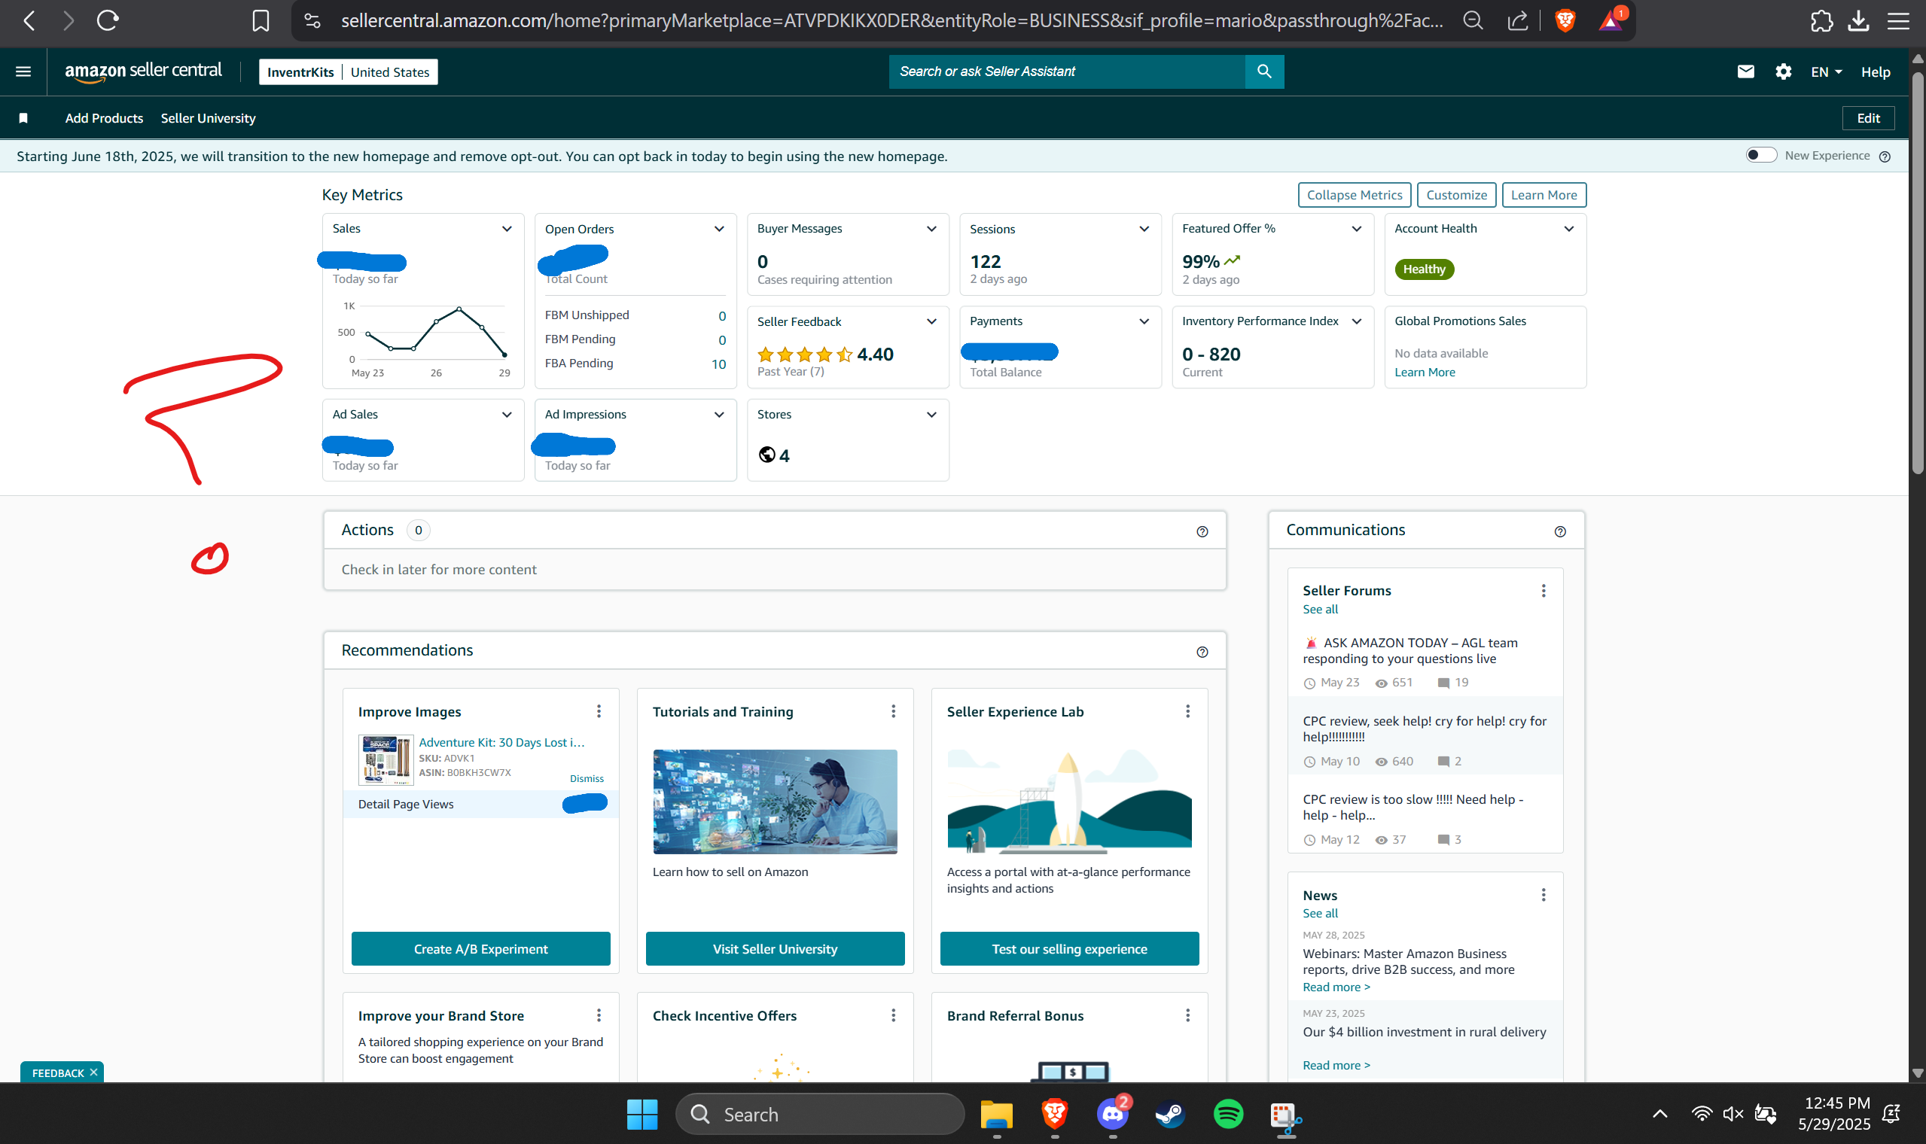The height and width of the screenshot is (1144, 1926).
Task: Open Spotify from the taskbar
Action: coord(1228,1114)
